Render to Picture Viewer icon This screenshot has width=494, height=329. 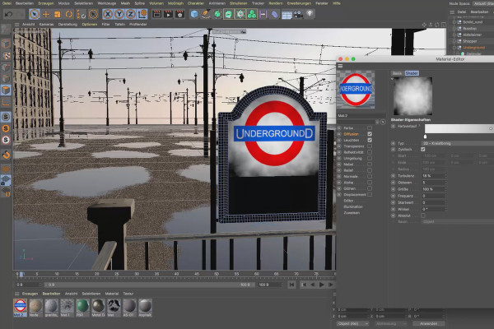(x=168, y=14)
